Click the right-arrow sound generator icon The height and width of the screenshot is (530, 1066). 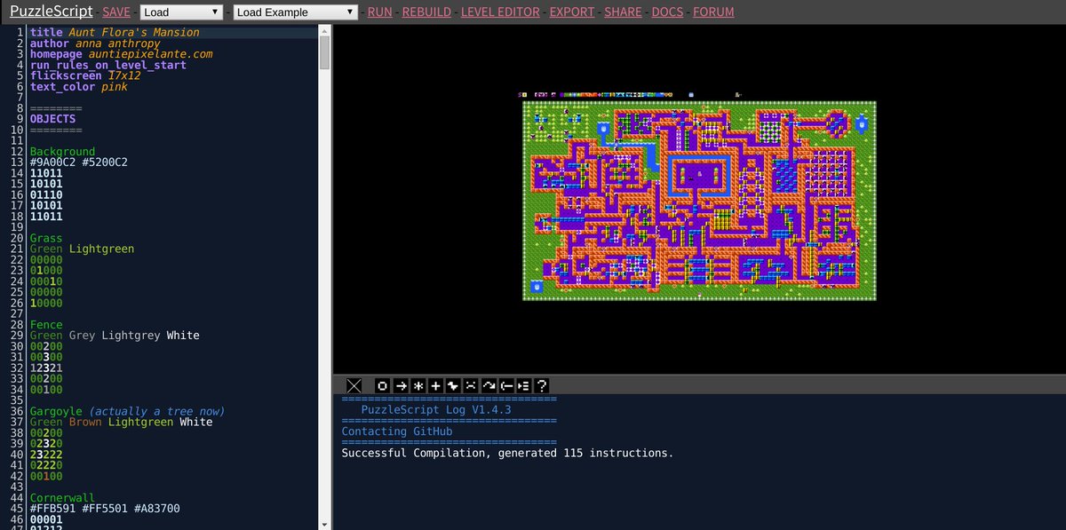[400, 385]
